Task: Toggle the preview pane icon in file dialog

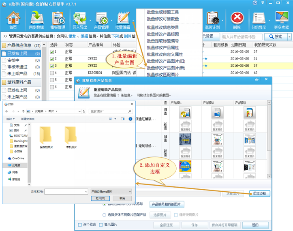Action: (122, 119)
